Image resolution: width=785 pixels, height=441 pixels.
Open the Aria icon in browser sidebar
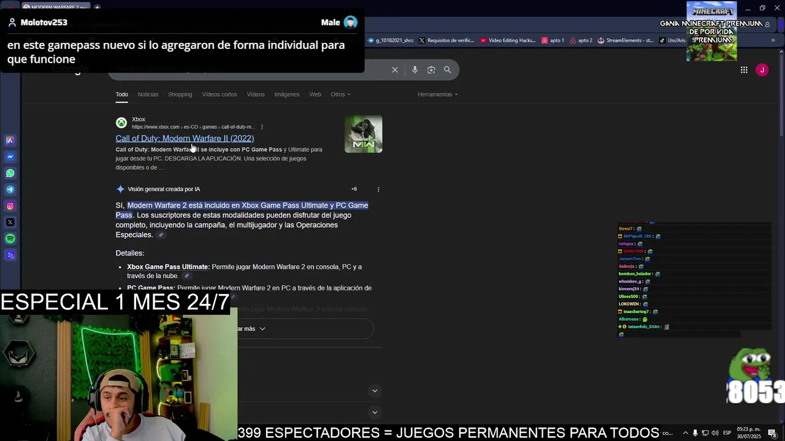(x=10, y=140)
